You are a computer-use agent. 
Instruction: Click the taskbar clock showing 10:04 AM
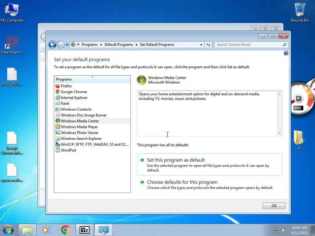tap(299, 230)
